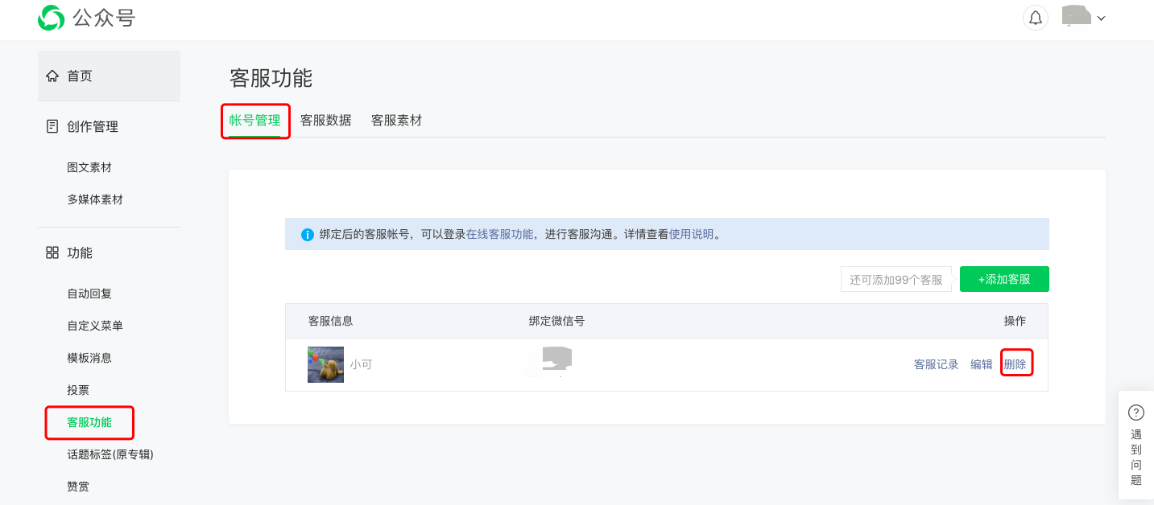Open 自动回复 in the sidebar

(89, 294)
